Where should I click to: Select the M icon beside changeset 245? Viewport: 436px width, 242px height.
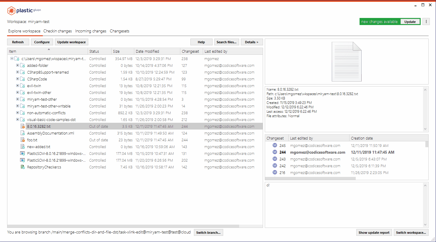[x=275, y=145]
